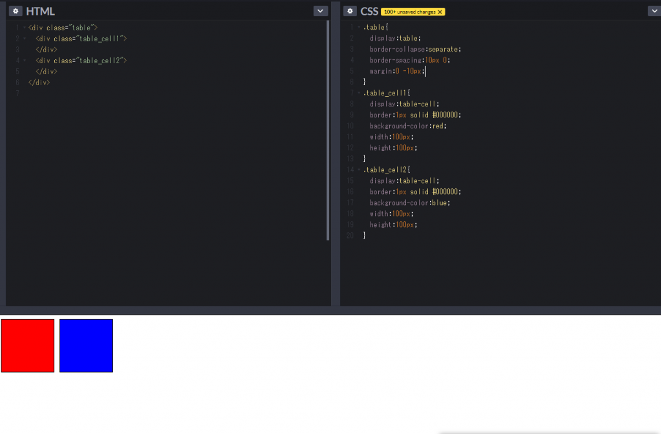
Task: Click the border-collapse:separate line
Action: point(416,49)
